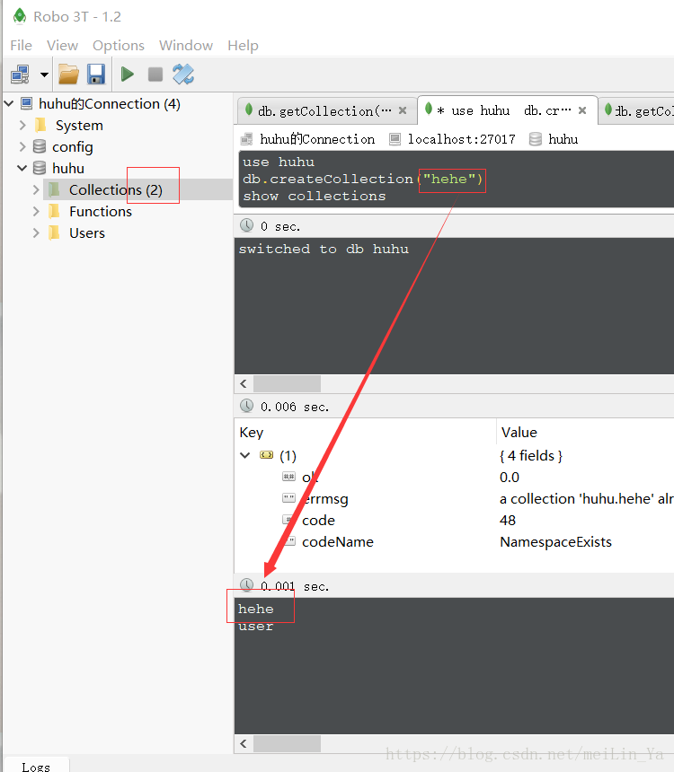Open the Help menu
Screen dimensions: 674x772
243,45
